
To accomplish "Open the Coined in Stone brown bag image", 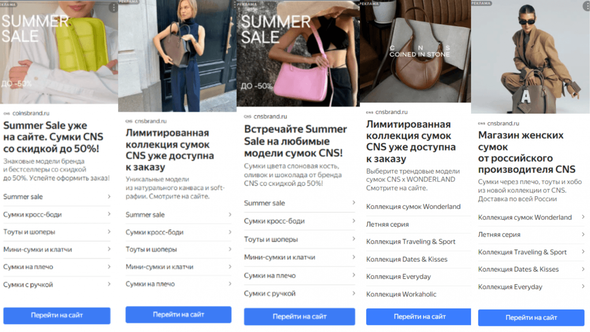I will 415,51.
